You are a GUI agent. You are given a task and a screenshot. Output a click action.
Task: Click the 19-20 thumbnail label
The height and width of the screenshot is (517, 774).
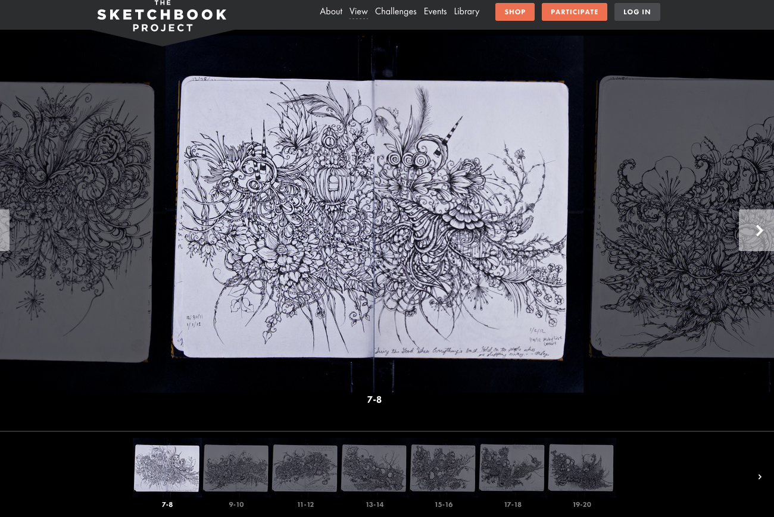(582, 505)
